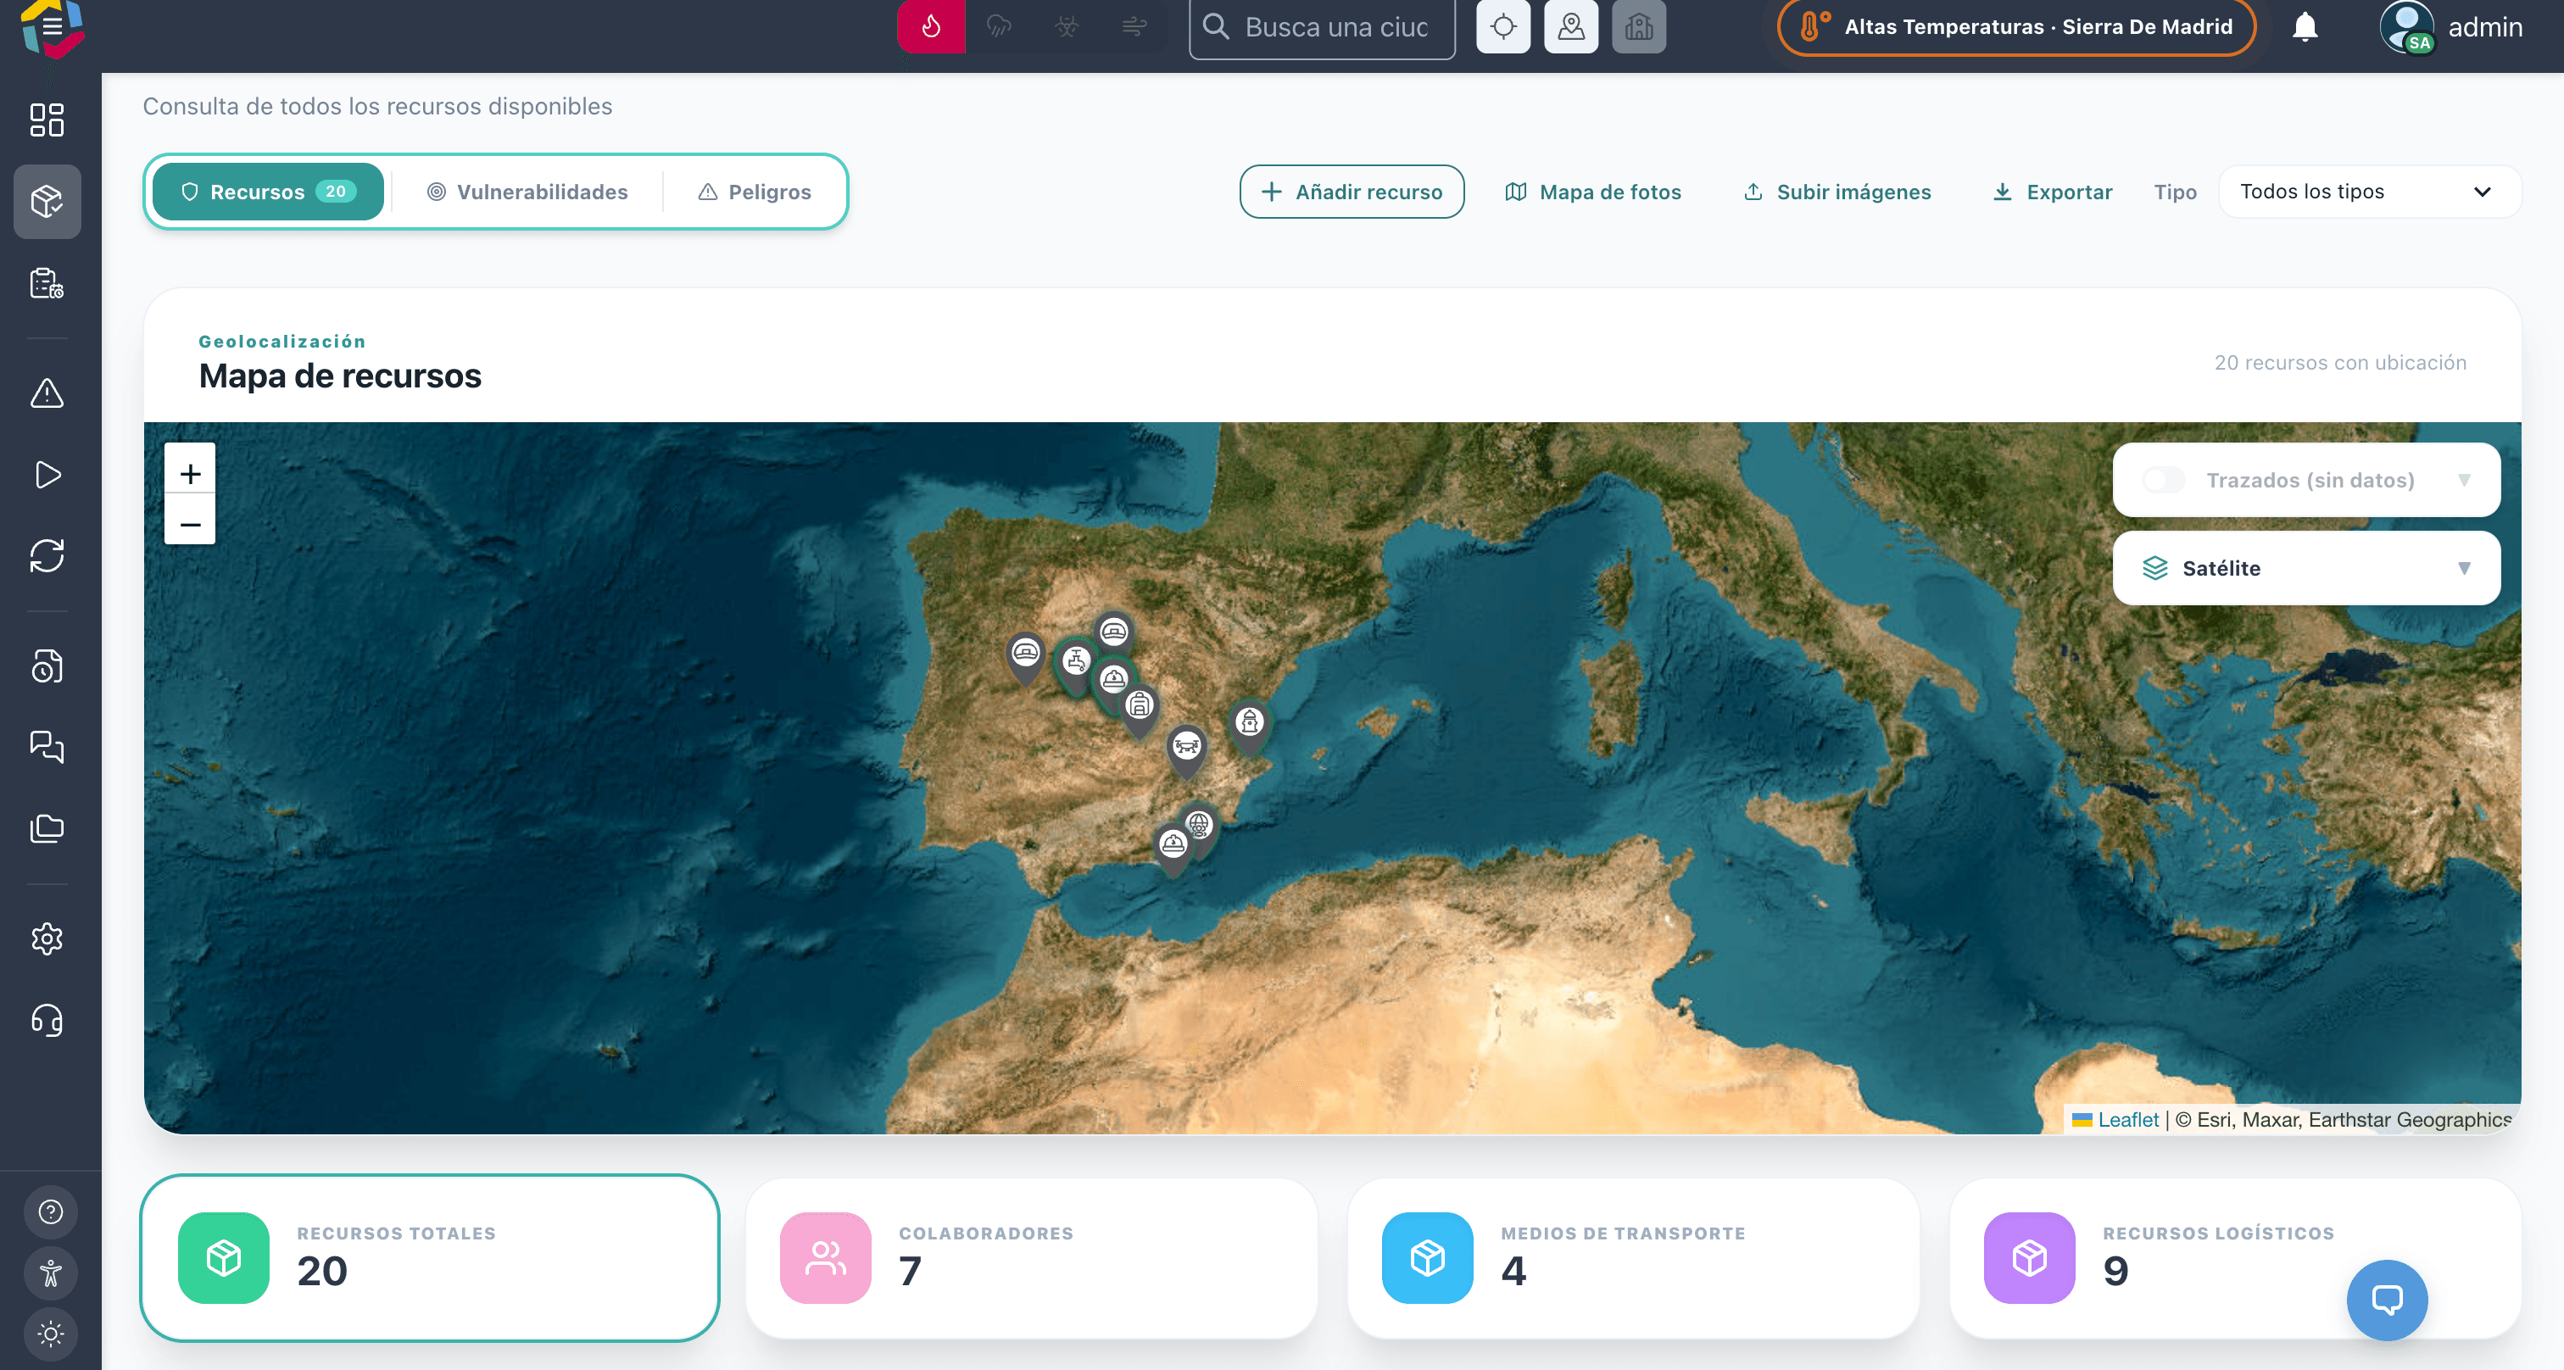
Task: Switch to the Recursos tab
Action: [x=268, y=191]
